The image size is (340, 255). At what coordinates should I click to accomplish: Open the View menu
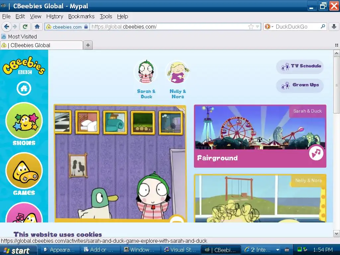tap(36, 17)
